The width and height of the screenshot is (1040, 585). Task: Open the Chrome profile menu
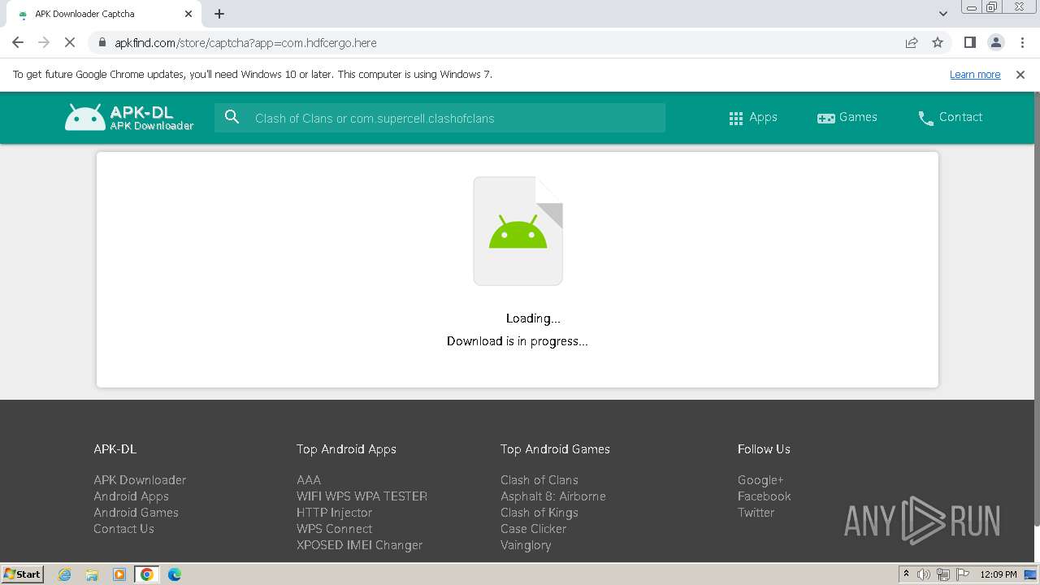coord(995,42)
